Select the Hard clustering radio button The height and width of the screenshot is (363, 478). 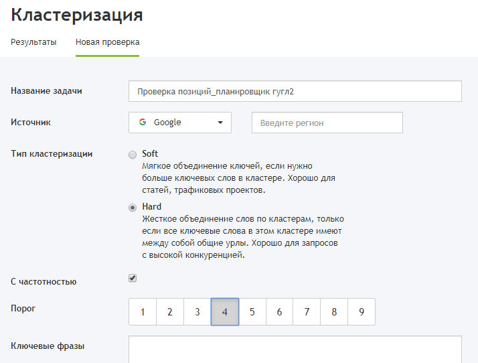[133, 208]
